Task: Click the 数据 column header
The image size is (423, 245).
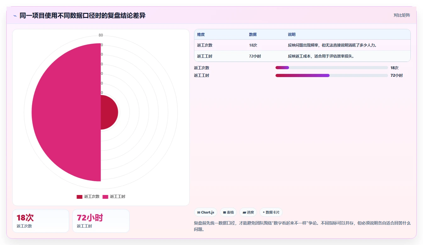Action: tap(253, 35)
